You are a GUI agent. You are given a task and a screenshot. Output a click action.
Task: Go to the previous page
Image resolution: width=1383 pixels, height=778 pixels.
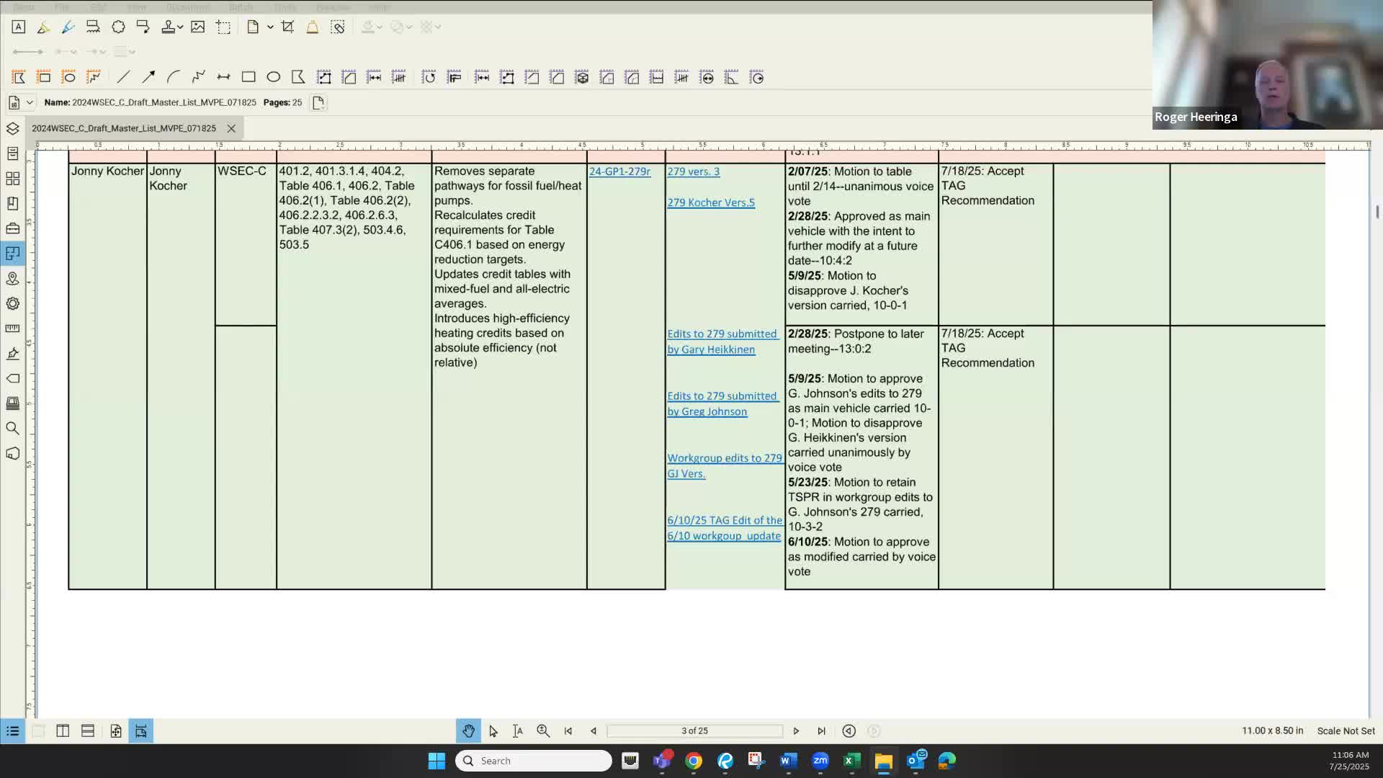pyautogui.click(x=594, y=730)
